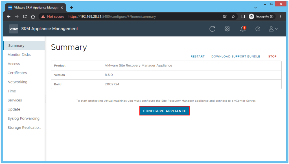The height and width of the screenshot is (164, 289).
Task: Open the notifications bell with one alert
Action: 243,29
